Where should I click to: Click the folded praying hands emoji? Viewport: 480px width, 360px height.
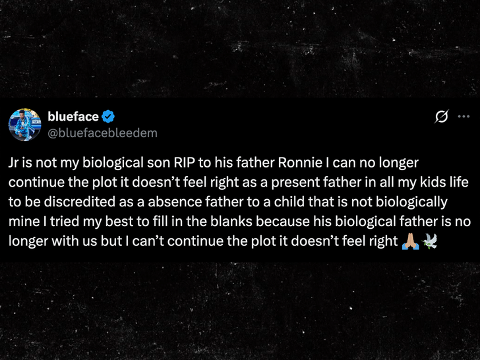409,241
